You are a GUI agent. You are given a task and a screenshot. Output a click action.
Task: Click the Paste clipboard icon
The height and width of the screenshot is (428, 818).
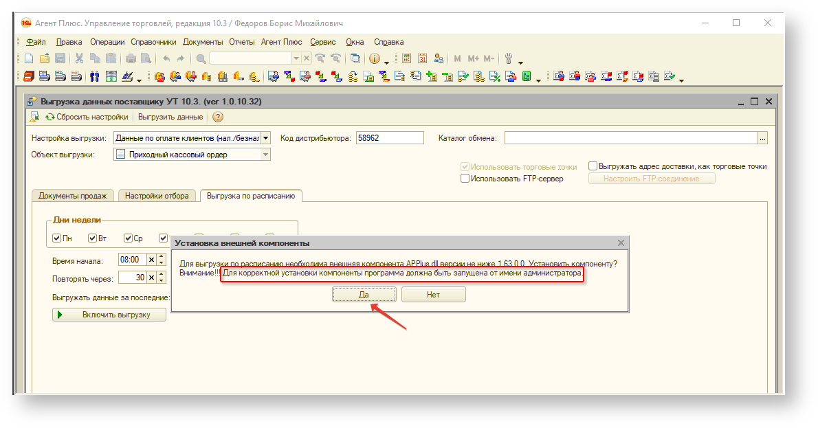click(x=111, y=58)
